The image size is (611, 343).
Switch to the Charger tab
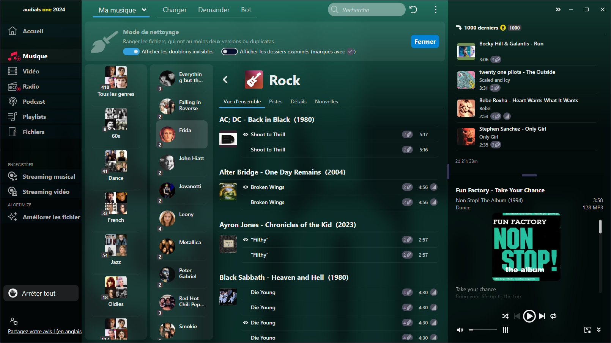coord(175,10)
